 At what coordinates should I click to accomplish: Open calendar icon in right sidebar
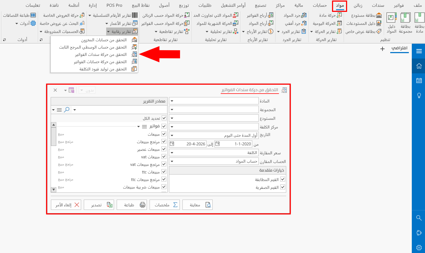pyautogui.click(x=419, y=80)
